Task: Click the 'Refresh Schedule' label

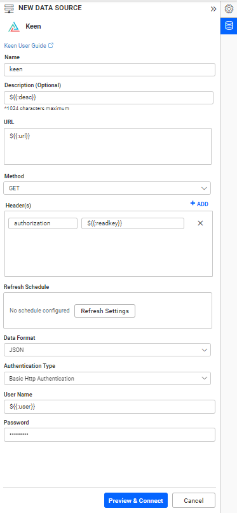Action: [26, 287]
